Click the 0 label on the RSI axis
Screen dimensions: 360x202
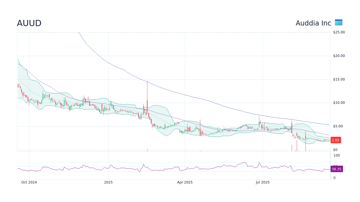pyautogui.click(x=334, y=178)
